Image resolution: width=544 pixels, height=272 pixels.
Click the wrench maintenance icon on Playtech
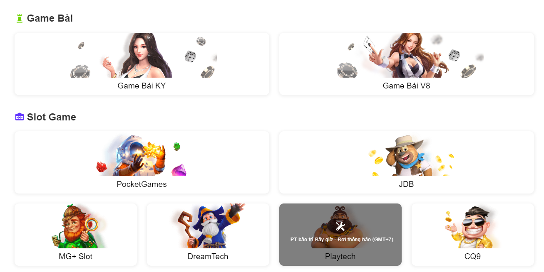(x=340, y=226)
